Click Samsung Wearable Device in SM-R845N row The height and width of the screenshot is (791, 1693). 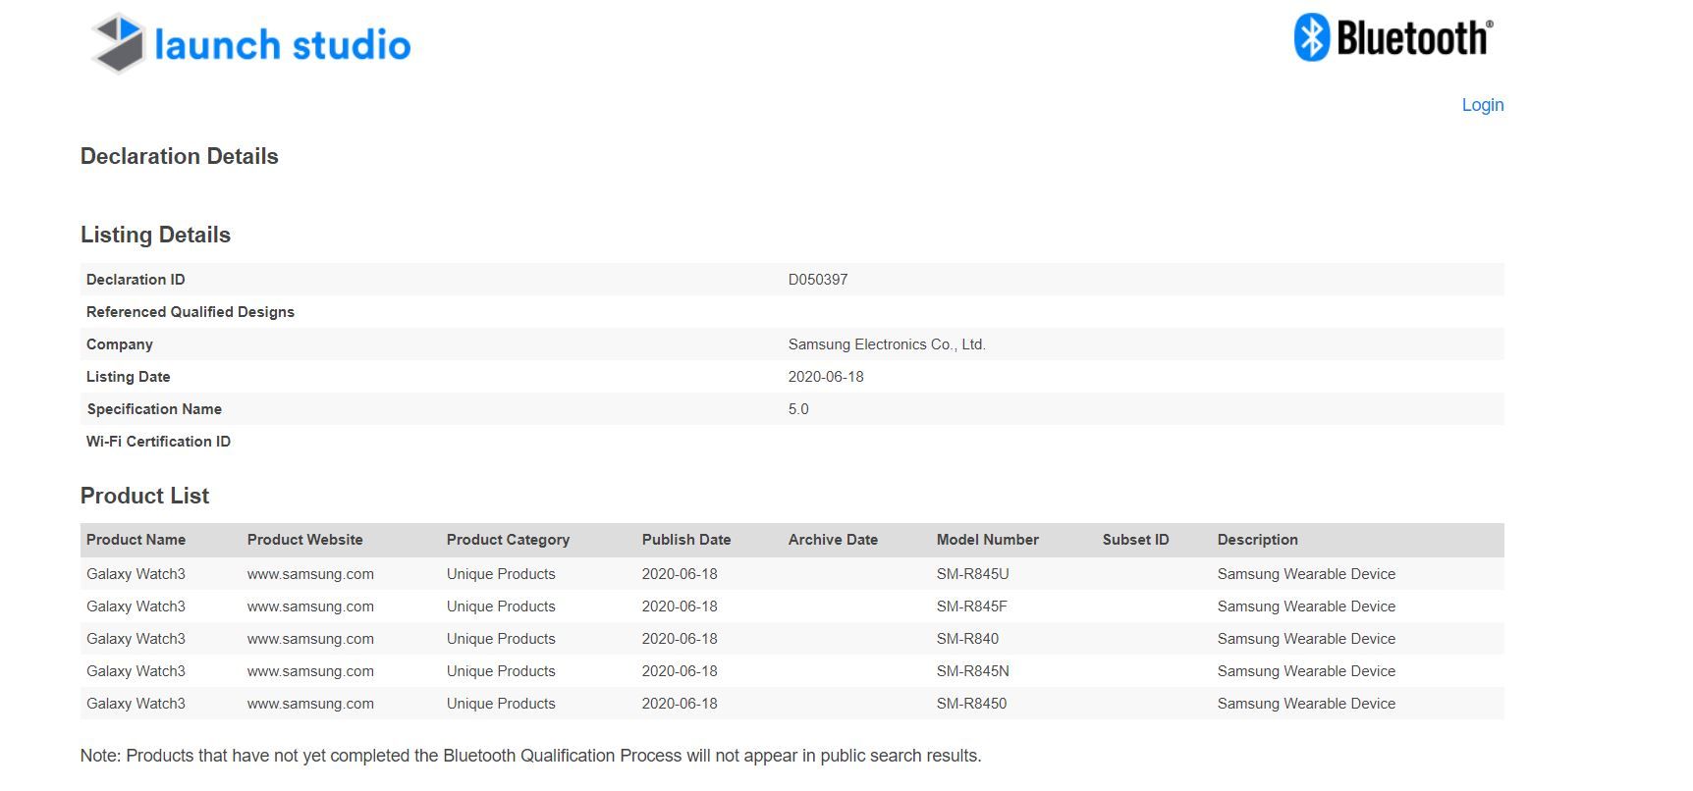coord(1306,671)
